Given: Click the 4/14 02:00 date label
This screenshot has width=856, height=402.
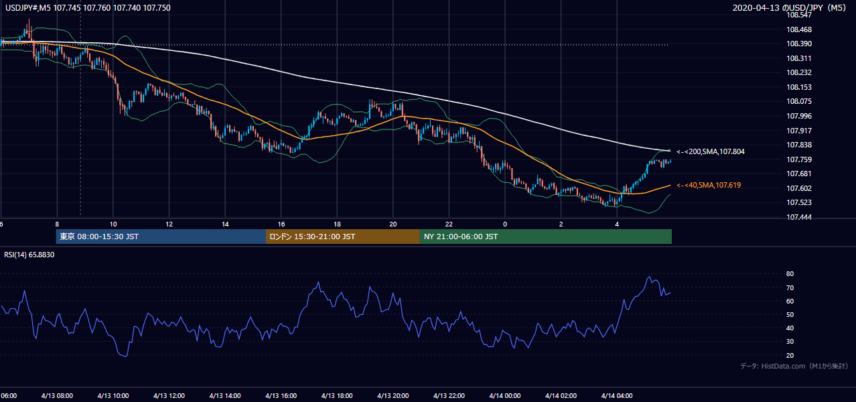Looking at the screenshot, I should (x=561, y=396).
